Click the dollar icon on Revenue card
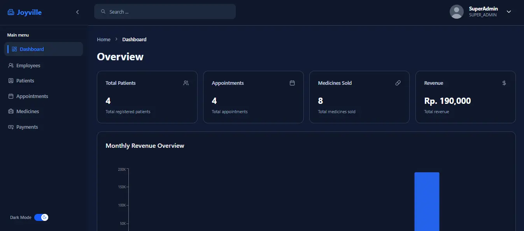524x231 pixels. pyautogui.click(x=504, y=83)
